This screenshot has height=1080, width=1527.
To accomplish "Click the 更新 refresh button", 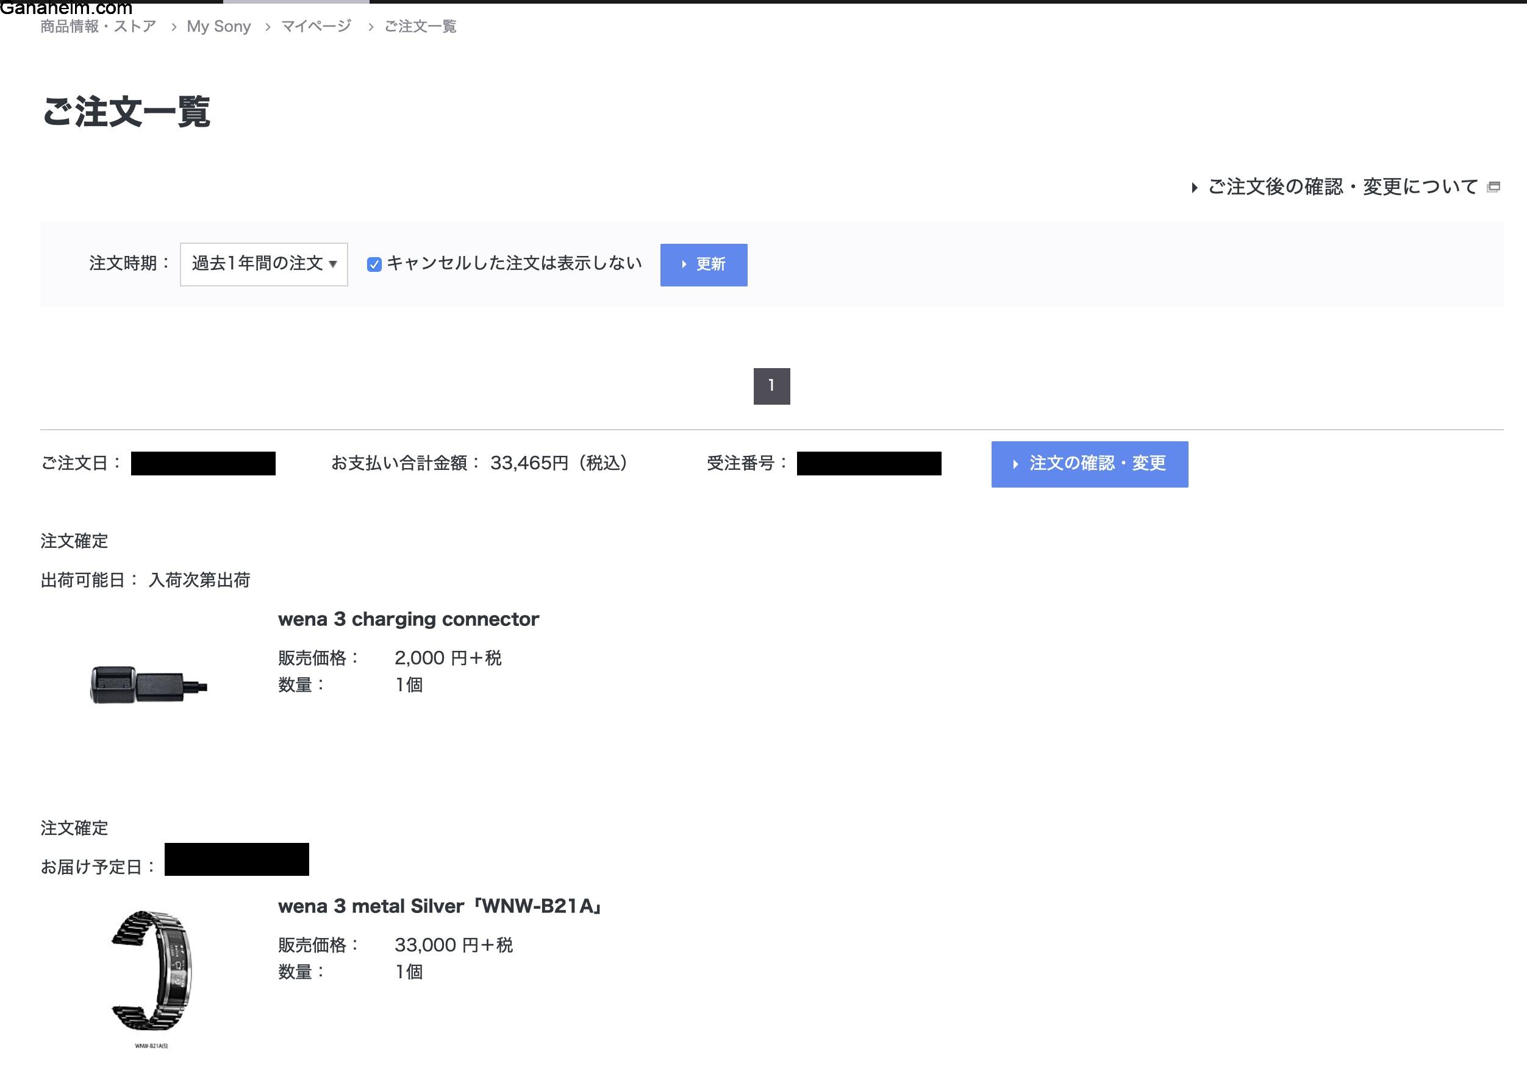I will coord(703,265).
